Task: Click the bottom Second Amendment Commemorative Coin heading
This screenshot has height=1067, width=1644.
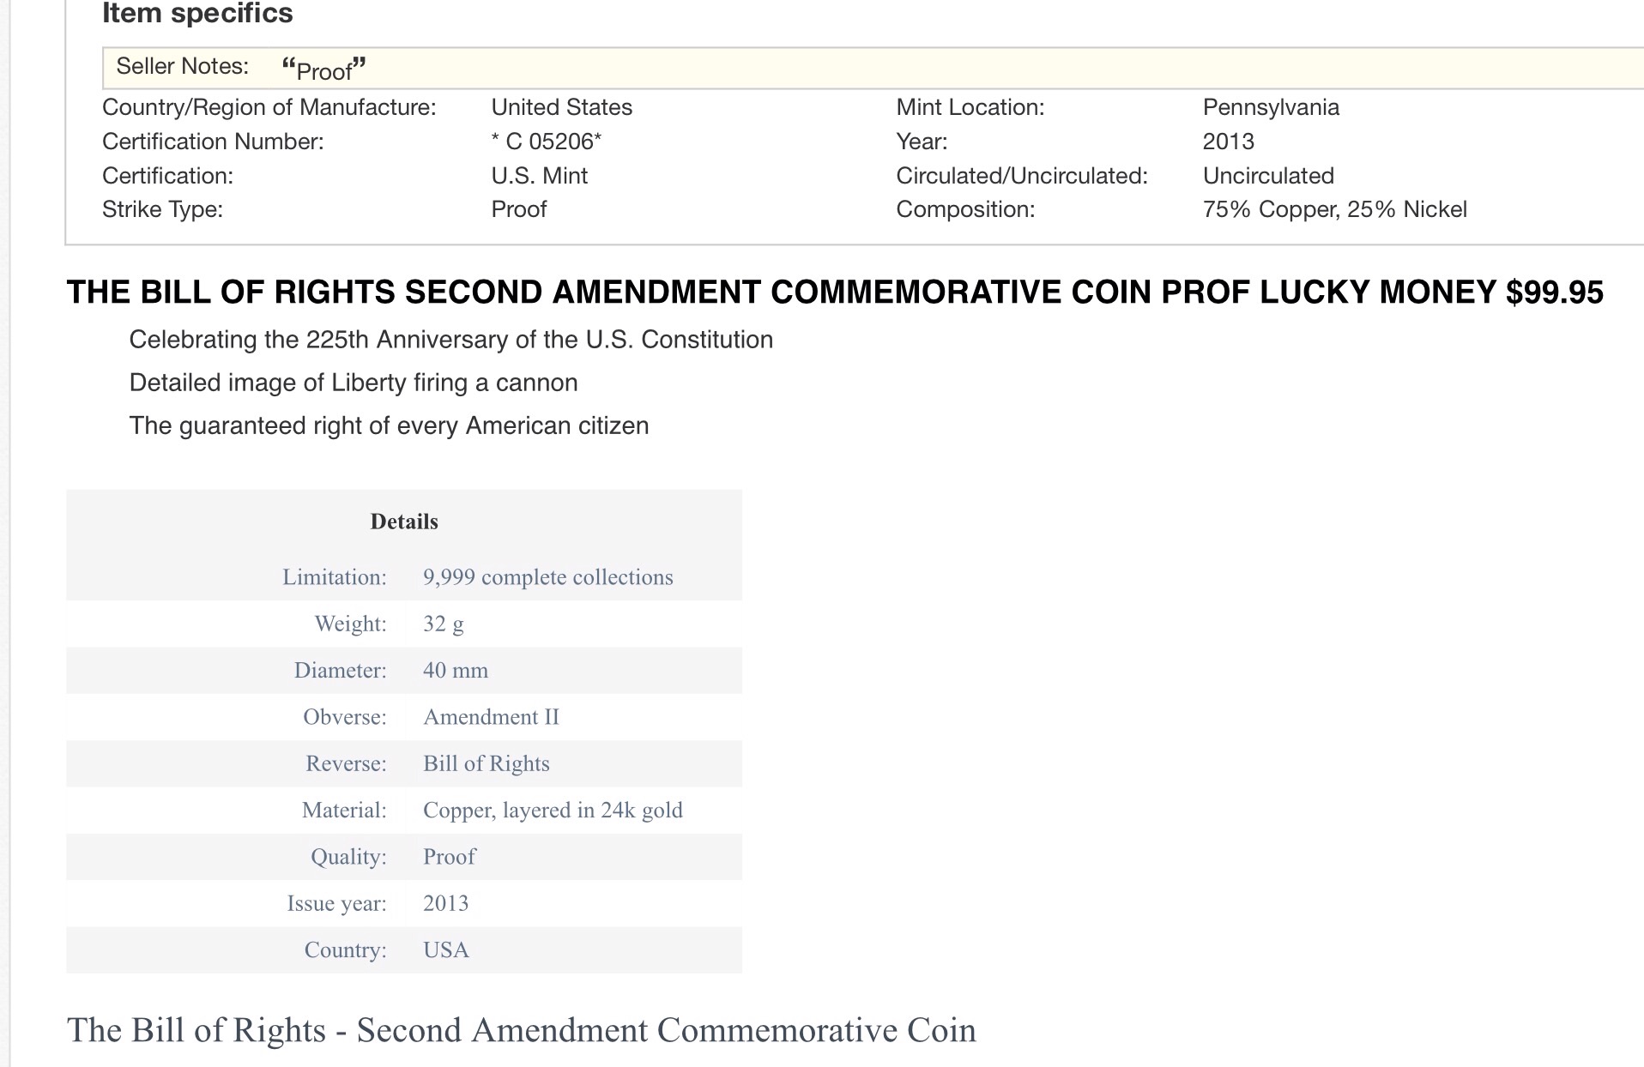Action: (521, 1030)
